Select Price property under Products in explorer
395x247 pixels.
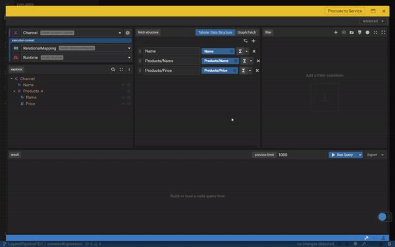30,103
